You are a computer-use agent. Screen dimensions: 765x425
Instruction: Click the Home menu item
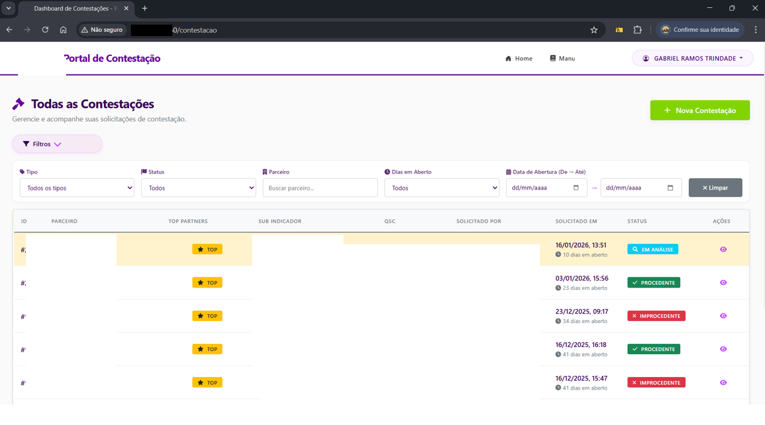click(x=518, y=58)
